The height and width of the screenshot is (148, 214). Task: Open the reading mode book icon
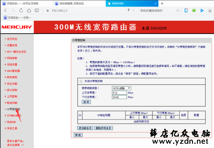[37, 10]
